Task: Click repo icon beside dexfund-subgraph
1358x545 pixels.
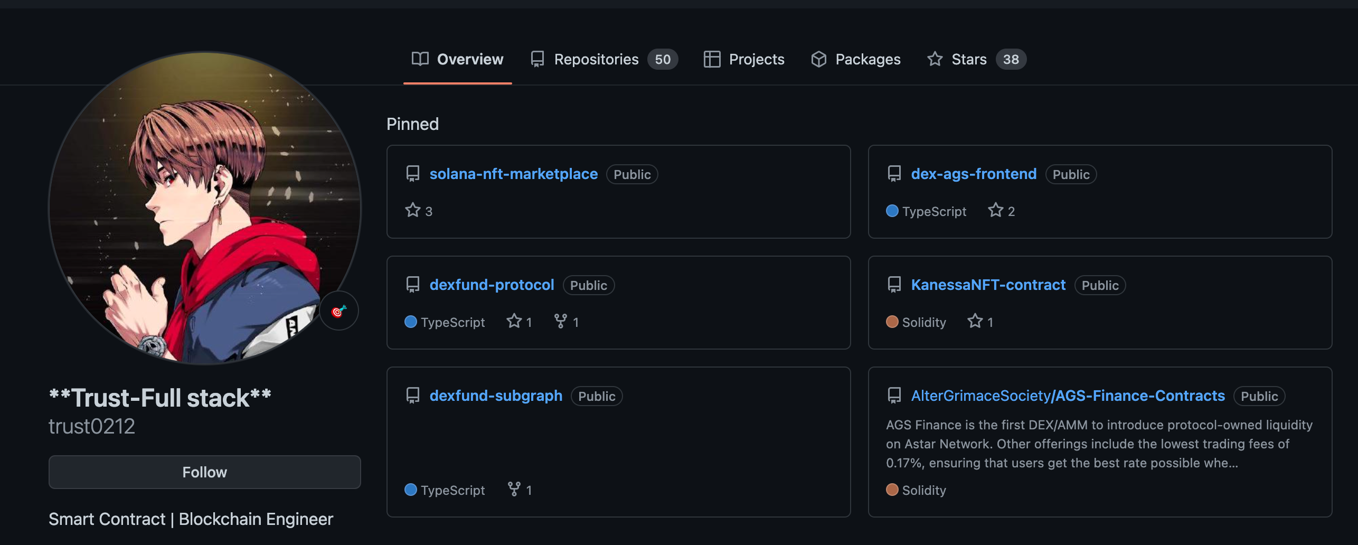Action: click(413, 396)
